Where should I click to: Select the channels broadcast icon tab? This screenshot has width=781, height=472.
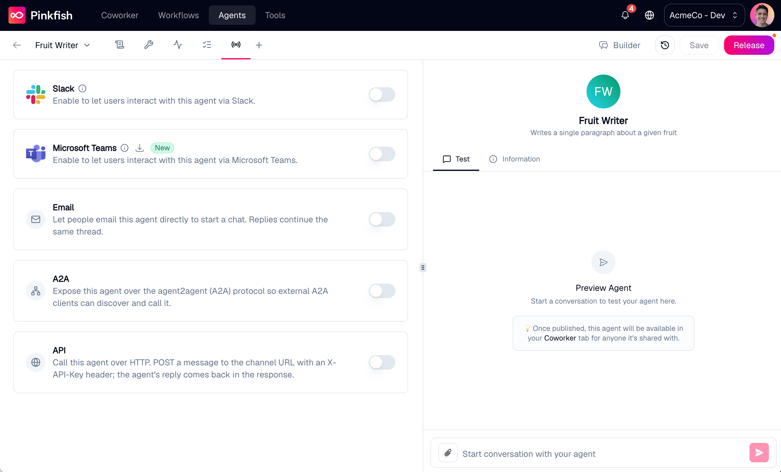pos(236,45)
